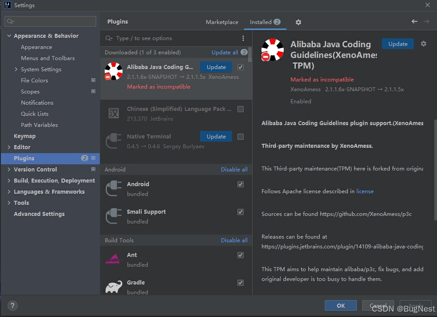Click the OK button
The height and width of the screenshot is (317, 437).
click(x=341, y=305)
